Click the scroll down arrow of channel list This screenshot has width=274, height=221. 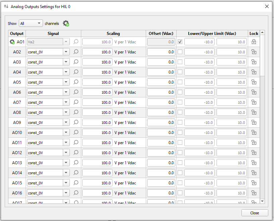[x=262, y=201]
